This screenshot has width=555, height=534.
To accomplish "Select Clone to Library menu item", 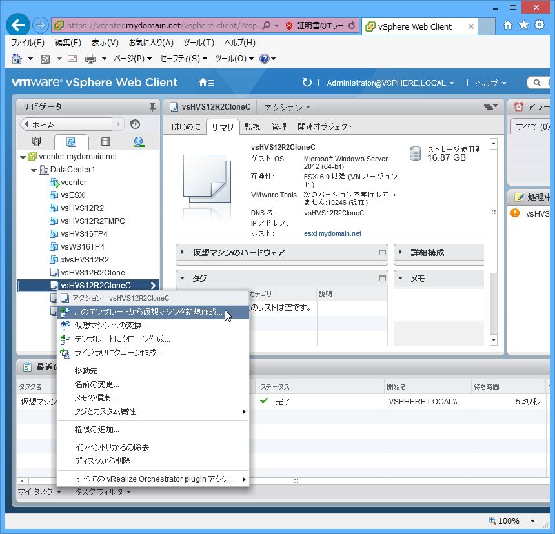I will [153, 353].
